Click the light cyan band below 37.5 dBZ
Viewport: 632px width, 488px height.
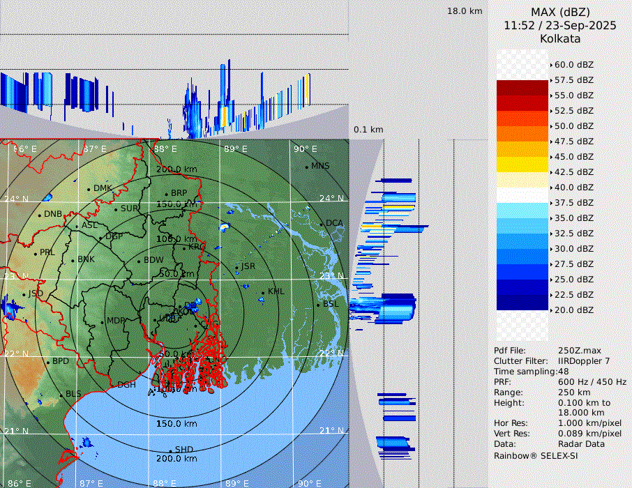pyautogui.click(x=522, y=211)
